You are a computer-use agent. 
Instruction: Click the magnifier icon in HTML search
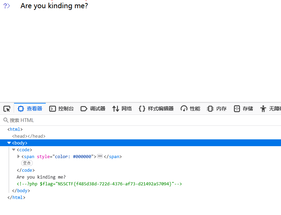pyautogui.click(x=6, y=120)
